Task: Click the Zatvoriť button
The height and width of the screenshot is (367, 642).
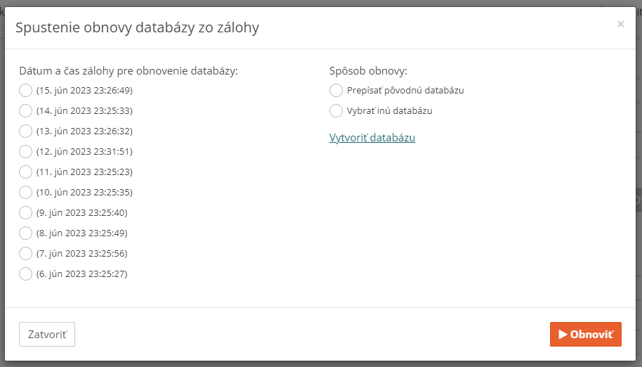Action: 47,334
